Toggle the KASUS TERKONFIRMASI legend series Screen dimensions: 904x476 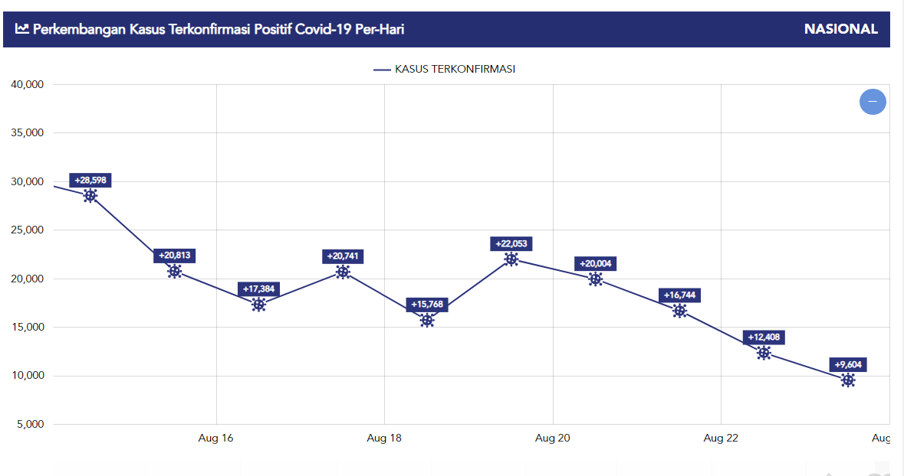click(445, 69)
